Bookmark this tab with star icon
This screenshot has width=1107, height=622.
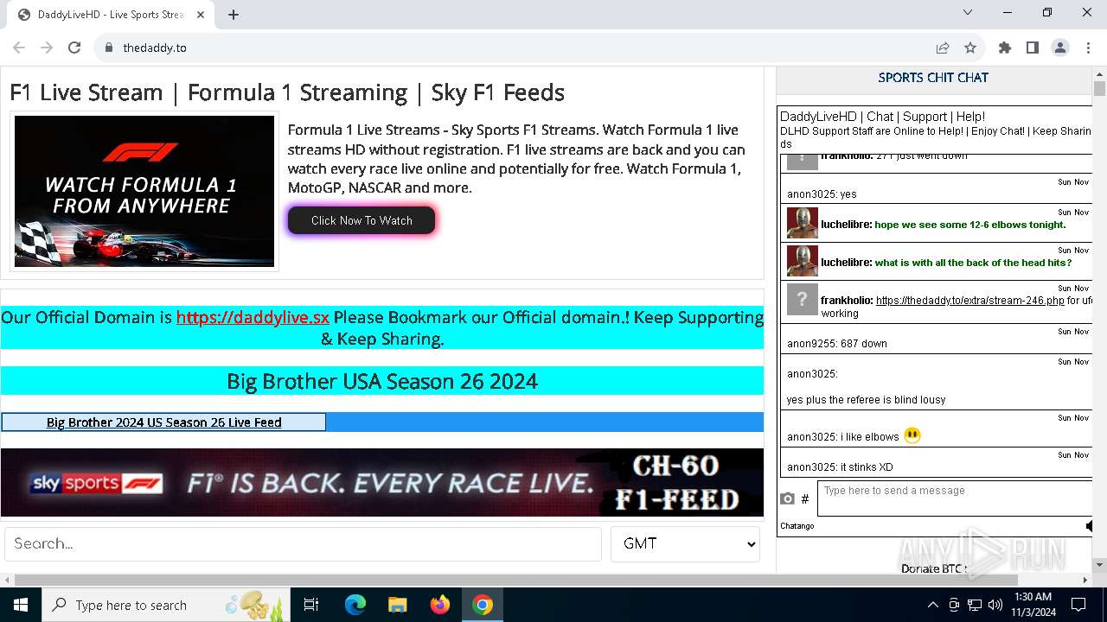(x=970, y=48)
